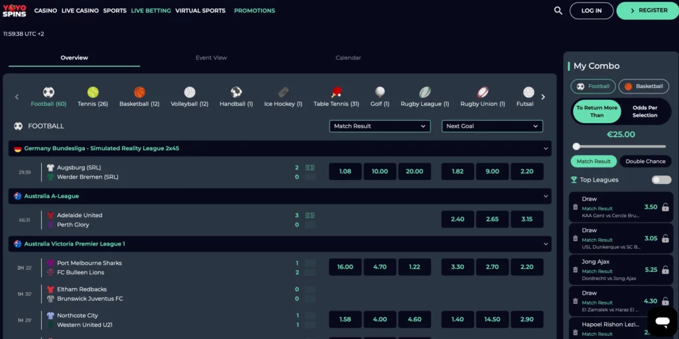
Task: Delete the USL Dunkerque Draw selection
Action: pos(575,238)
